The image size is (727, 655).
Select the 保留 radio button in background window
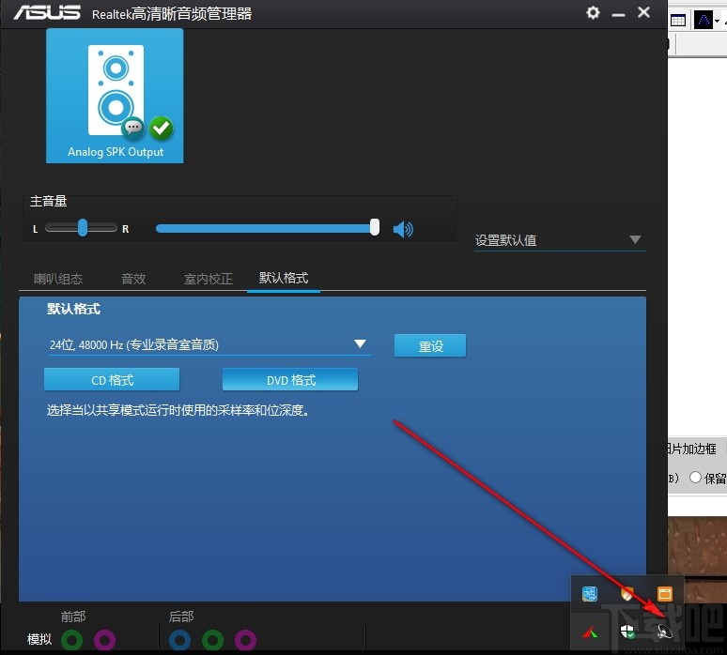695,477
